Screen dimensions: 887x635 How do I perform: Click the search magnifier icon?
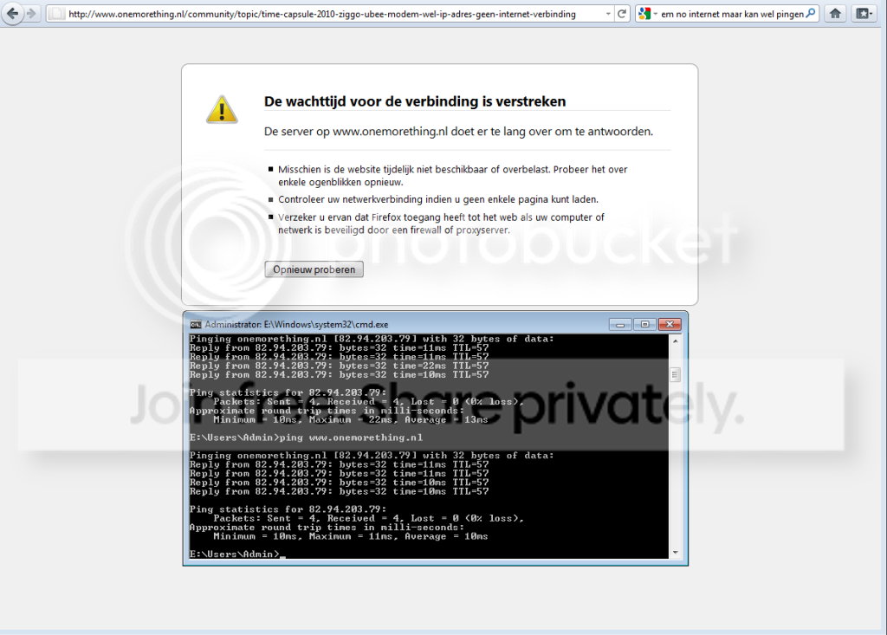tap(810, 14)
